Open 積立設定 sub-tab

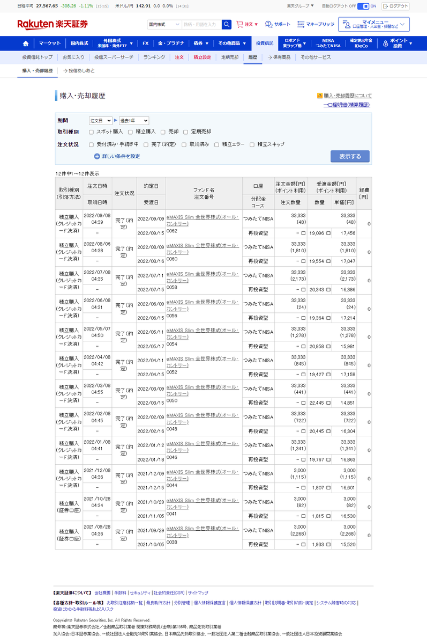click(202, 57)
